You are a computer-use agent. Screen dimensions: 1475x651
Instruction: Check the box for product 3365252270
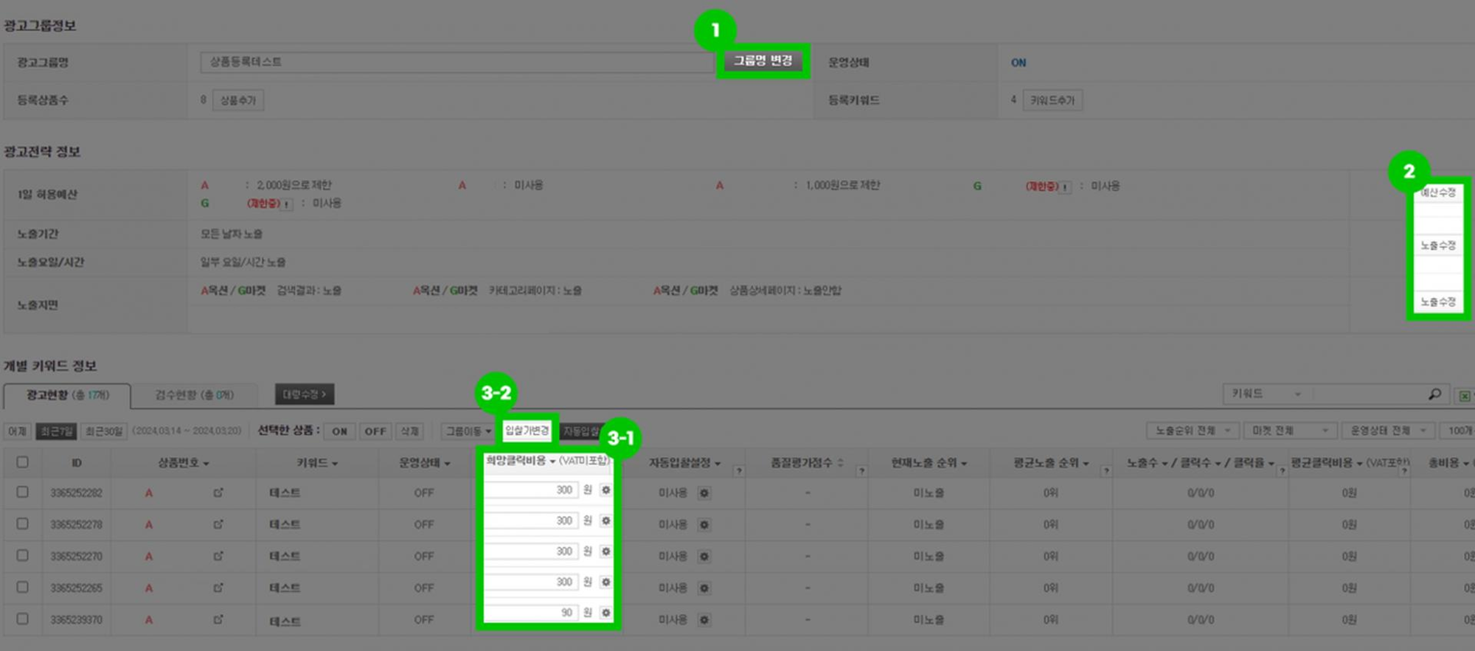23,555
